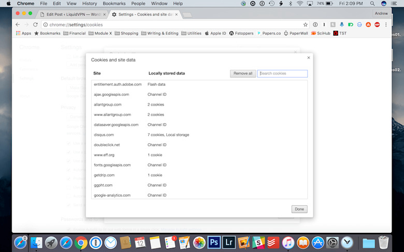Open the Andrew profile switcher
Image resolution: width=404 pixels, height=252 pixels.
381,13
